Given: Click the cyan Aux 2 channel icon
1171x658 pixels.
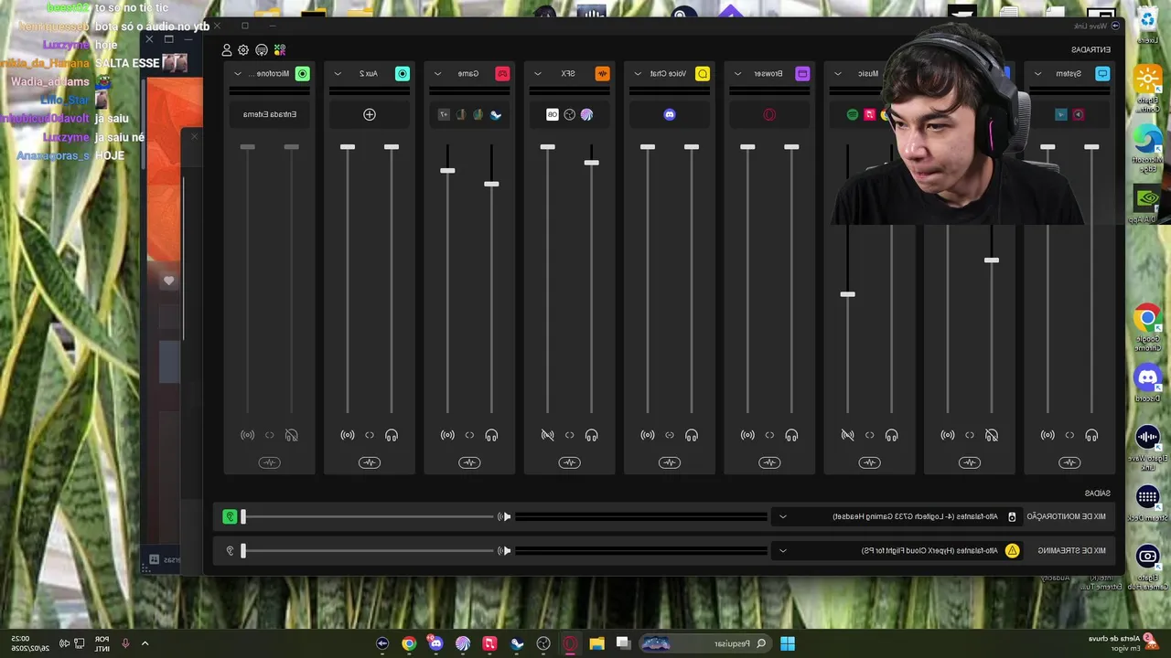Looking at the screenshot, I should coord(403,73).
